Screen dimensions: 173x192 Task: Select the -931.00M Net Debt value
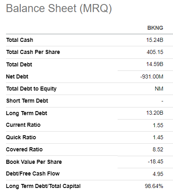tap(152, 76)
